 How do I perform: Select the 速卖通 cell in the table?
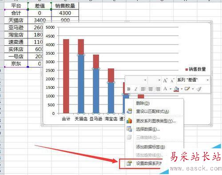[16, 42]
